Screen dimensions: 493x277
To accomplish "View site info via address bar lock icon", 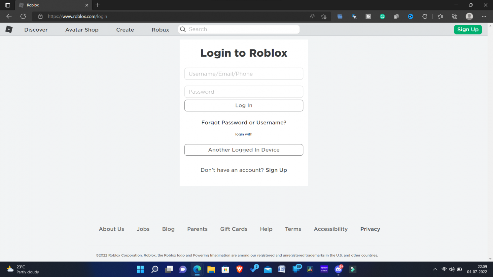I will (x=40, y=16).
